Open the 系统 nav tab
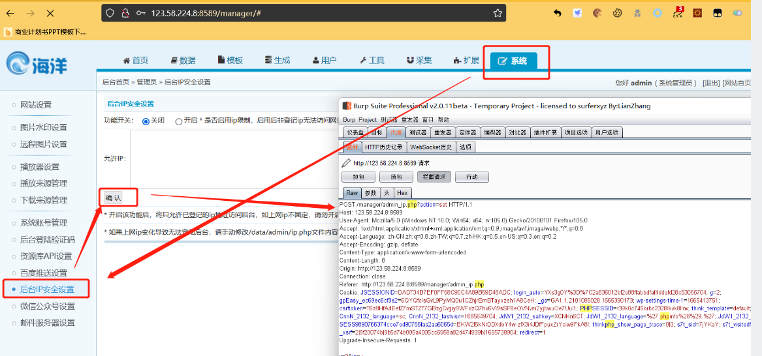Screen dimensions: 762x356 point(513,61)
